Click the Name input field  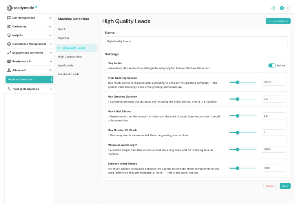(x=196, y=41)
